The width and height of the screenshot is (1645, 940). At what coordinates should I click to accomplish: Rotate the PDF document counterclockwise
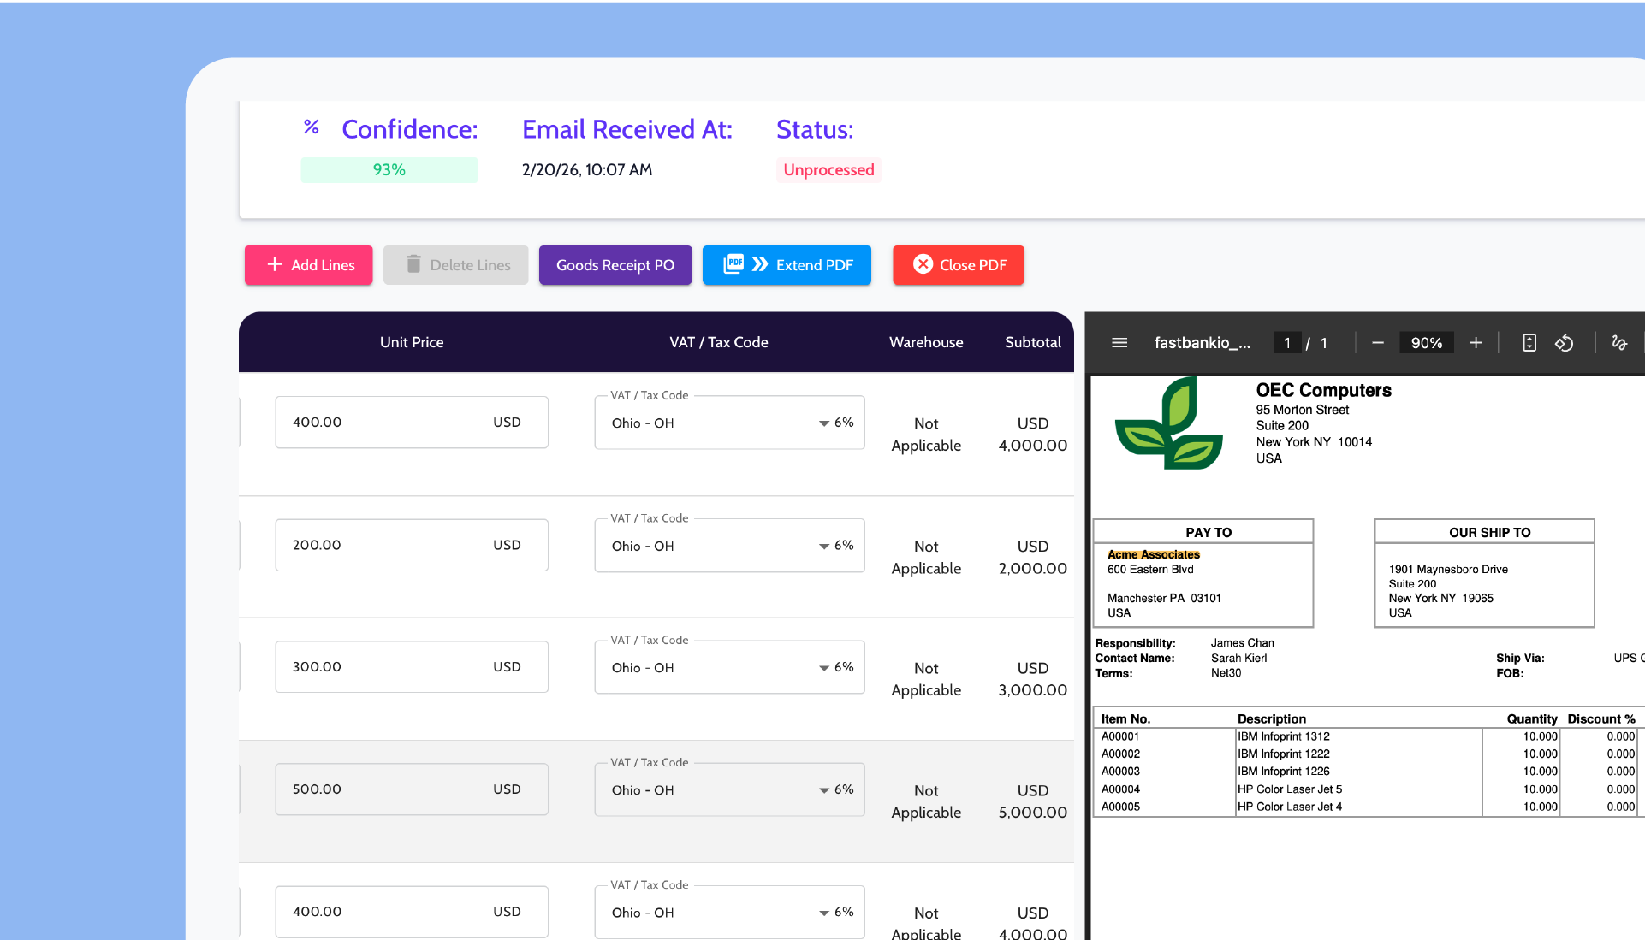[x=1564, y=343]
